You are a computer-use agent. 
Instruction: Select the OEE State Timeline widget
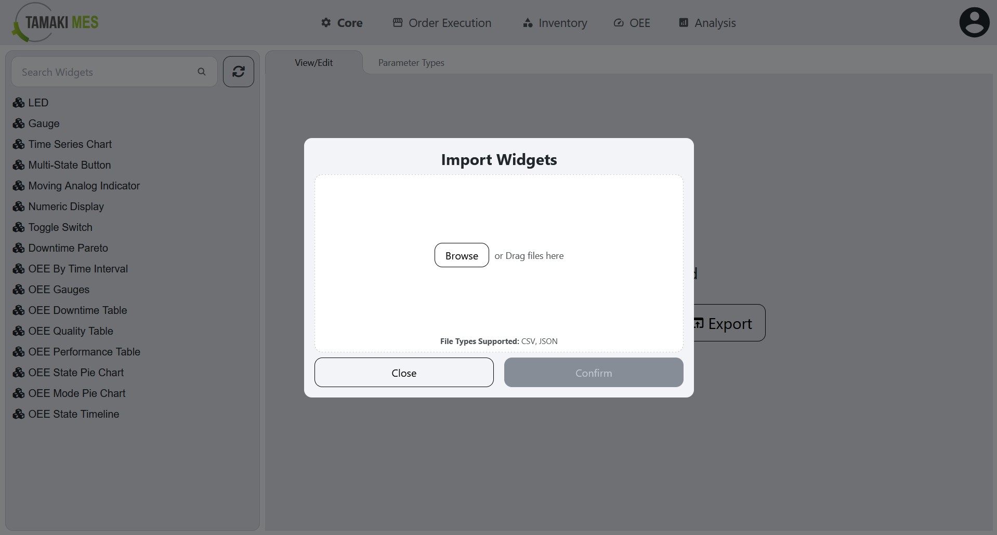[x=73, y=414]
